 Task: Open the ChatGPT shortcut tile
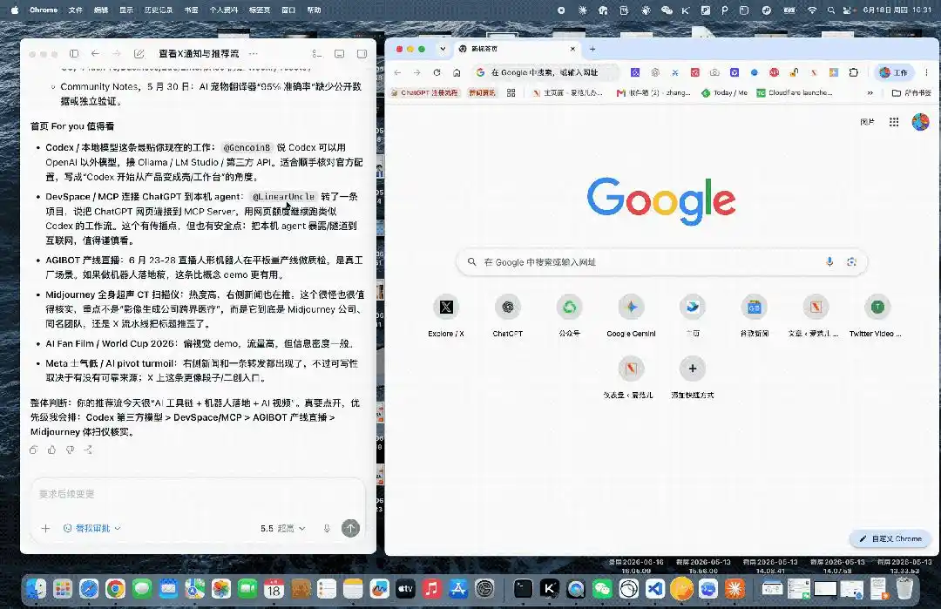[508, 316]
